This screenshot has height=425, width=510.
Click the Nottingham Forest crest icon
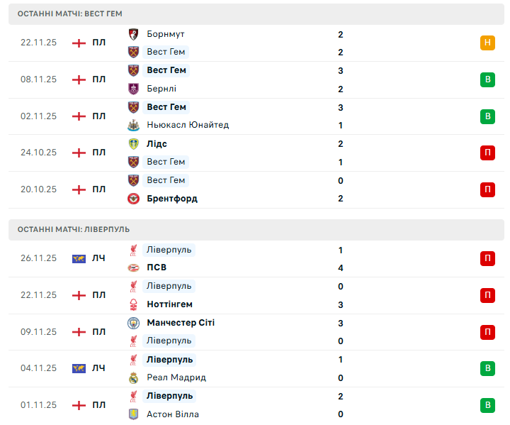coord(133,305)
